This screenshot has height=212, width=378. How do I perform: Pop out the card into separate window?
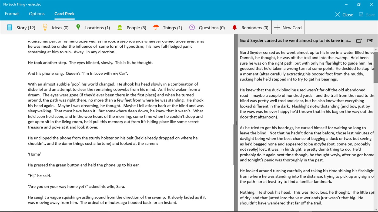pos(359,41)
